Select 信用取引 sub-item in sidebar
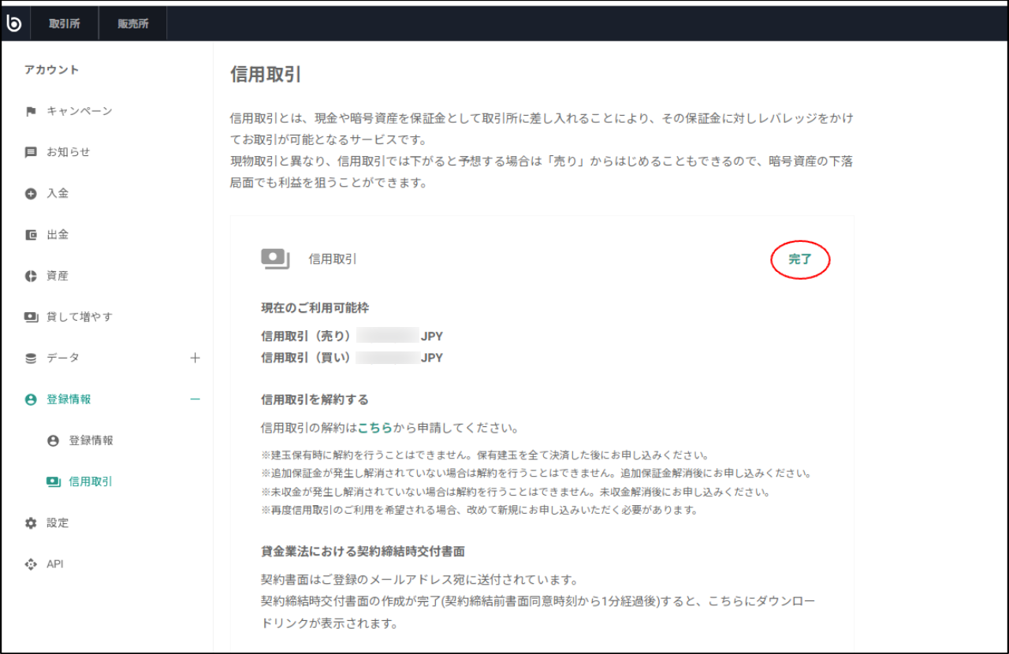1009x654 pixels. pyautogui.click(x=91, y=481)
